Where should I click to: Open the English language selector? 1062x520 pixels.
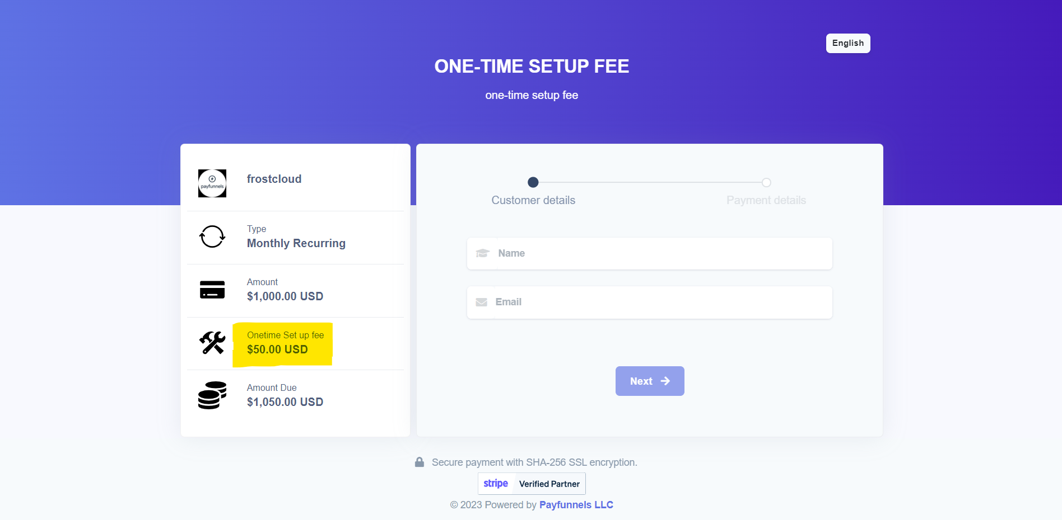[847, 43]
